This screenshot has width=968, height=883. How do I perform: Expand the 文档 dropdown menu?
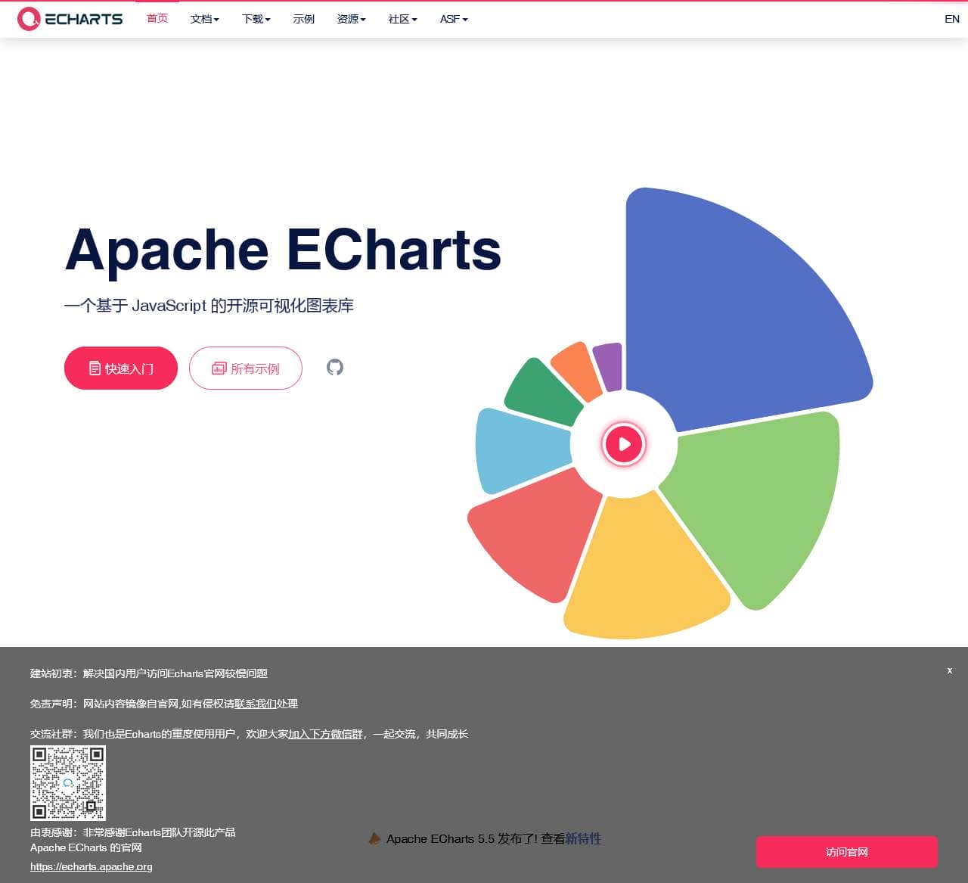click(x=203, y=19)
